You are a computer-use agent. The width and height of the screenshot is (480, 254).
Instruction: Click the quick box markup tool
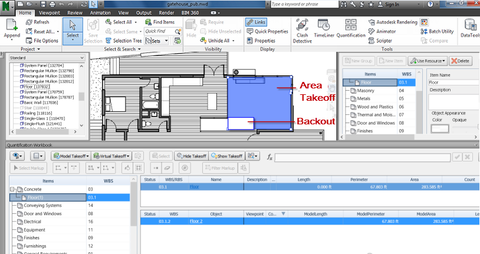click(139, 168)
